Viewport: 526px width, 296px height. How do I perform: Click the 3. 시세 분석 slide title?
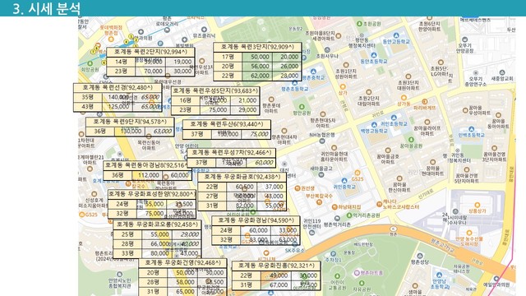coord(47,8)
